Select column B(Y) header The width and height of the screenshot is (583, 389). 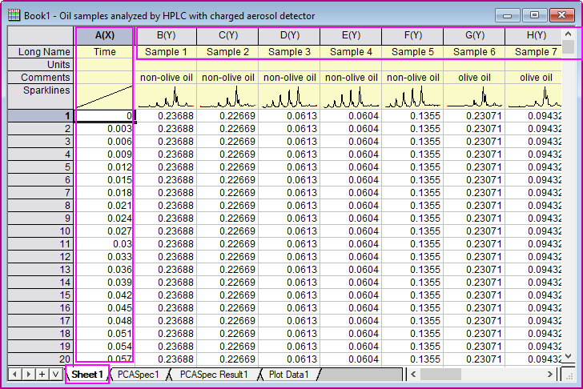click(166, 36)
